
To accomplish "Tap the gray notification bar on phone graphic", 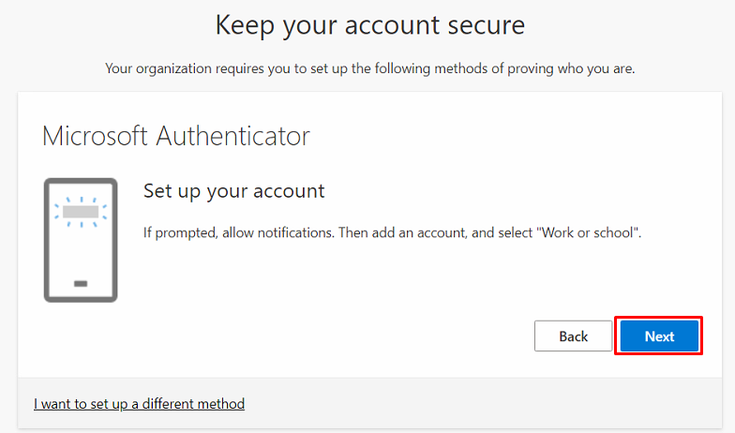I will pyautogui.click(x=81, y=213).
